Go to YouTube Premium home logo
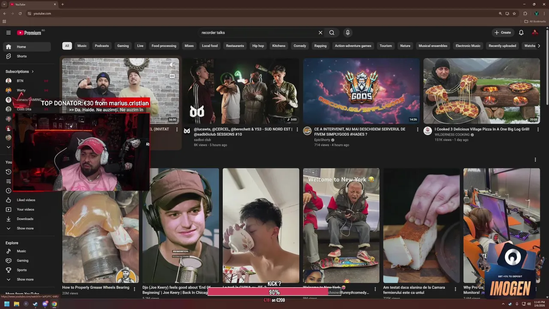 pyautogui.click(x=29, y=33)
